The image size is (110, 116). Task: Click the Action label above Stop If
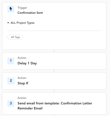[22, 78]
